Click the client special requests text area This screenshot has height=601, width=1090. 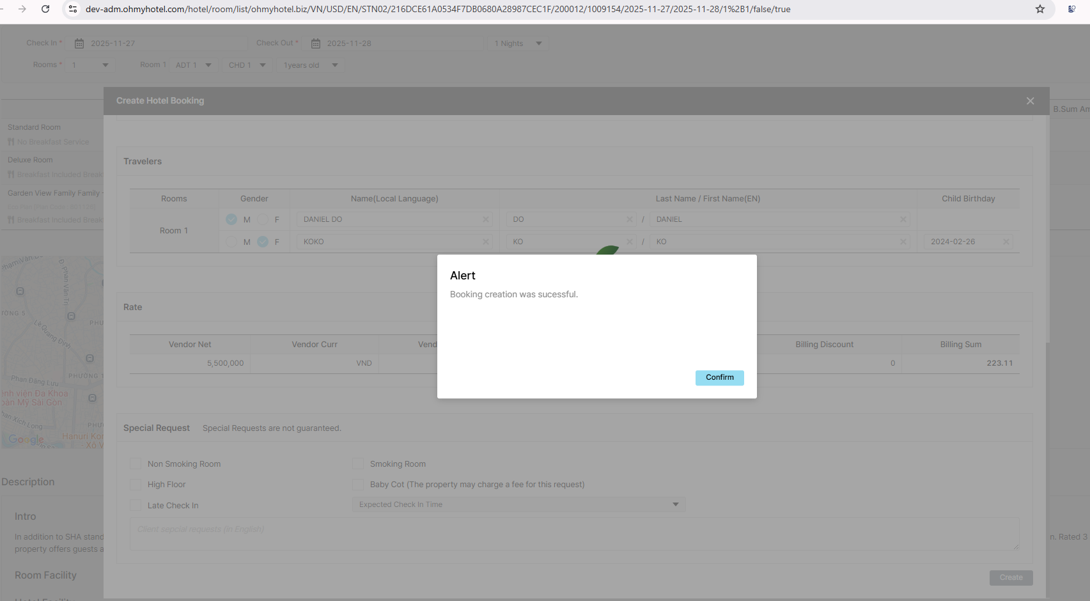(573, 534)
